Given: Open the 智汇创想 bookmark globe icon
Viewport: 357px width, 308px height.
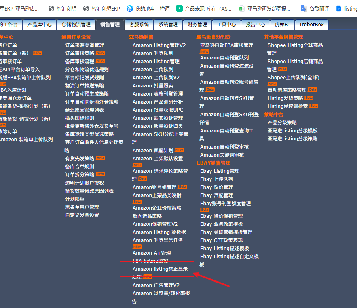Looking at the screenshot, I should point(51,8).
